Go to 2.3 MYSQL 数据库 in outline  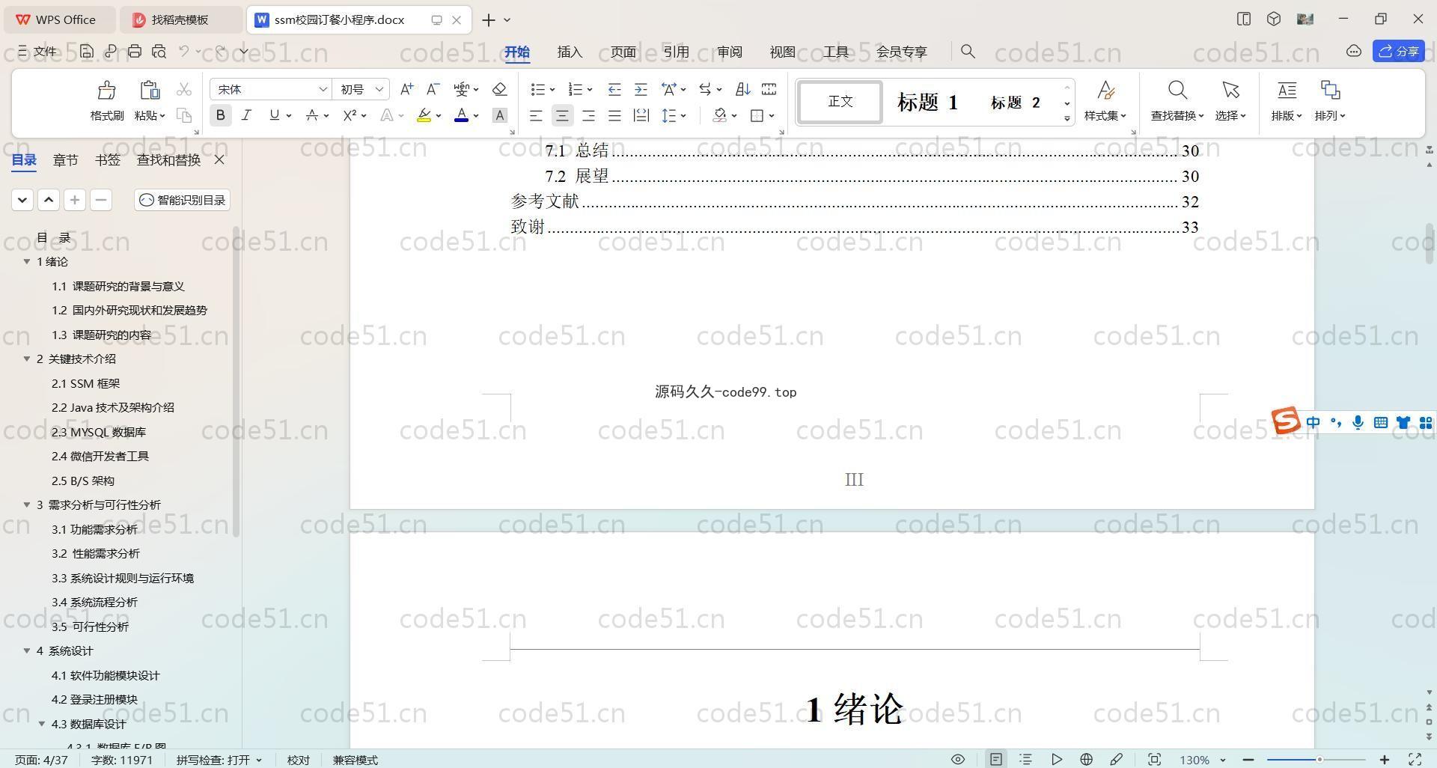click(x=99, y=432)
